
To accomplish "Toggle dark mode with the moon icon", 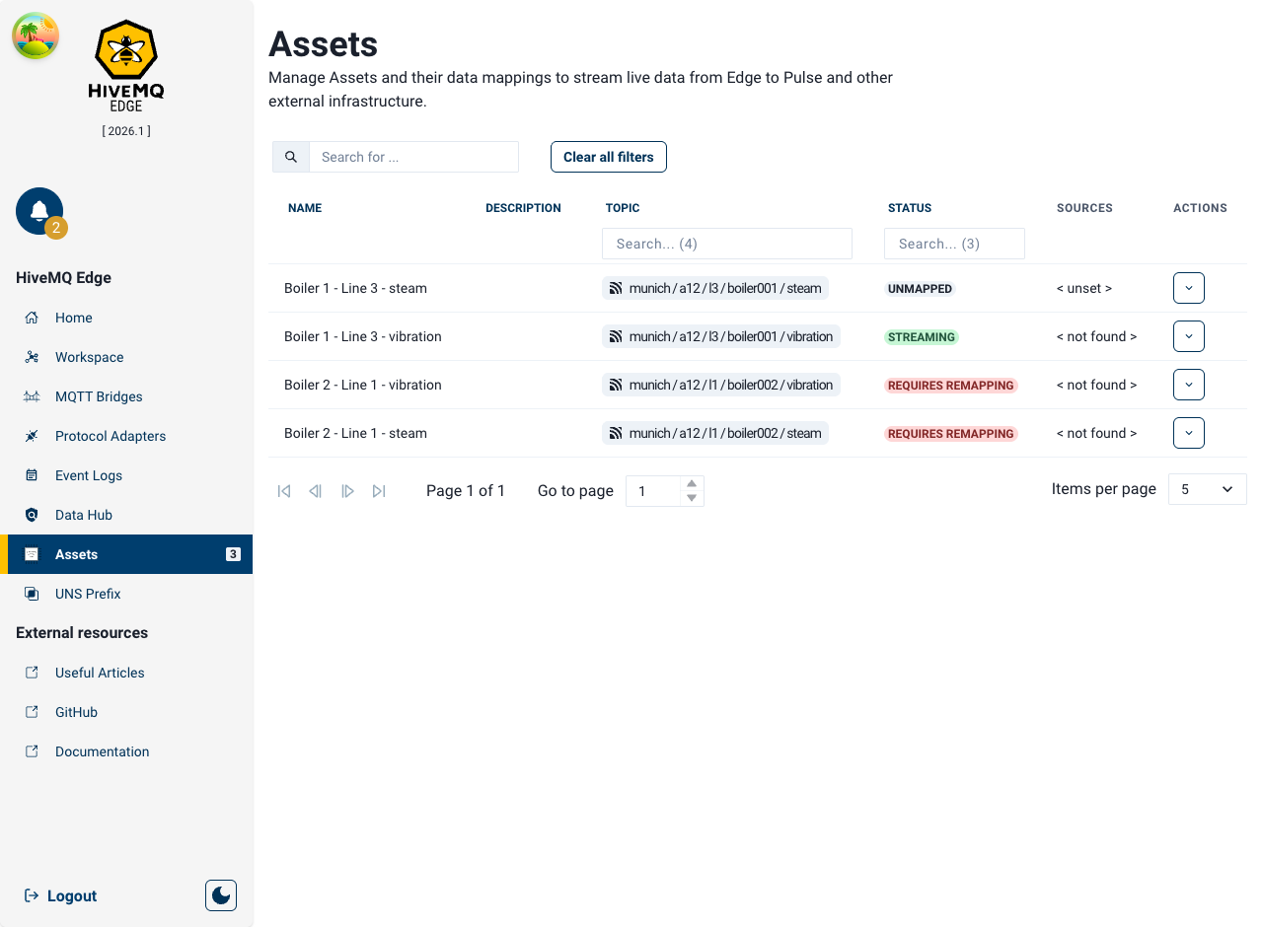I will point(220,894).
